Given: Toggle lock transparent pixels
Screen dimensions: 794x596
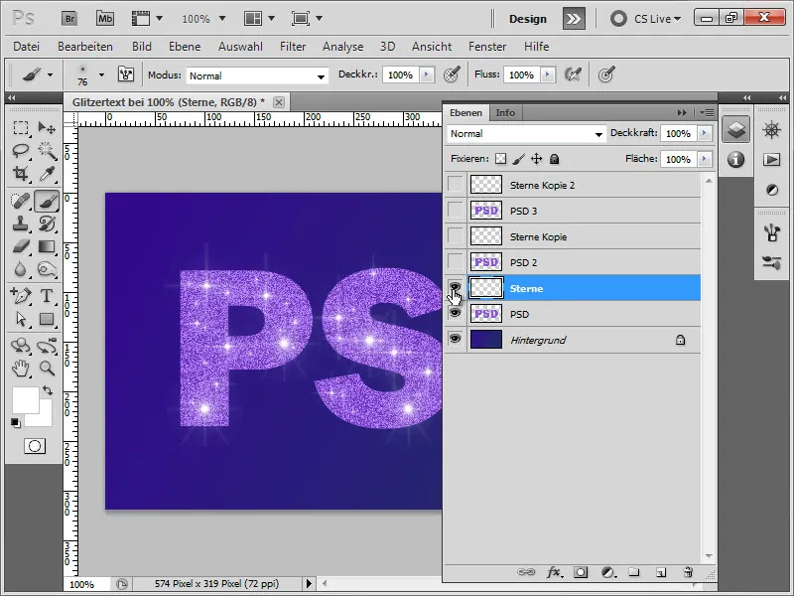Looking at the screenshot, I should click(500, 159).
